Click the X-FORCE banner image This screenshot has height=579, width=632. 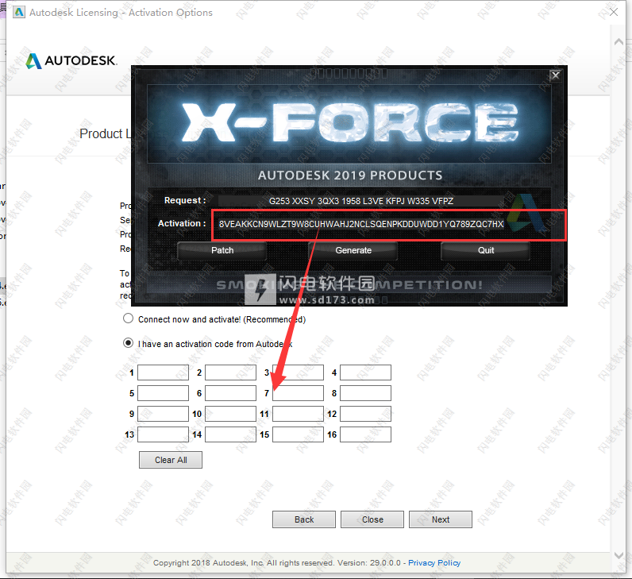[349, 123]
